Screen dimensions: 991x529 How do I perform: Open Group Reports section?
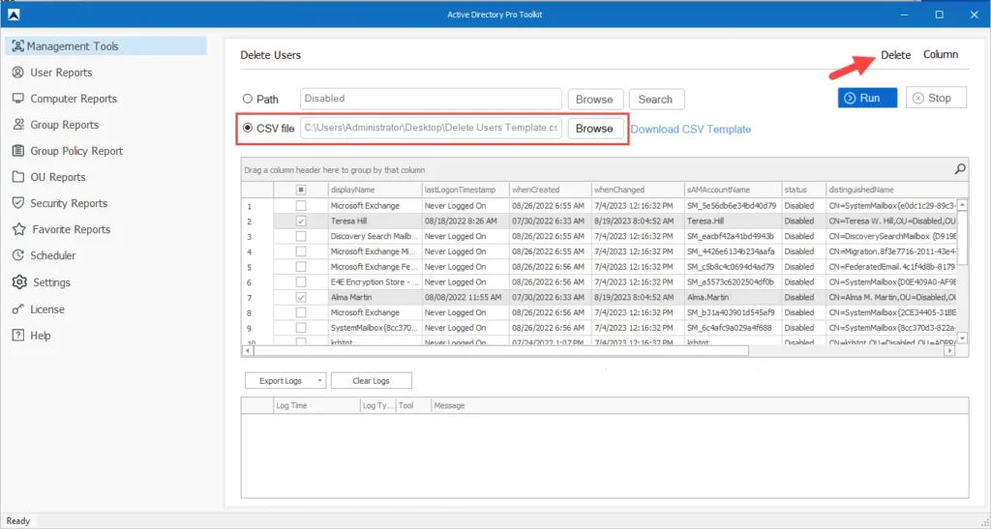[65, 125]
